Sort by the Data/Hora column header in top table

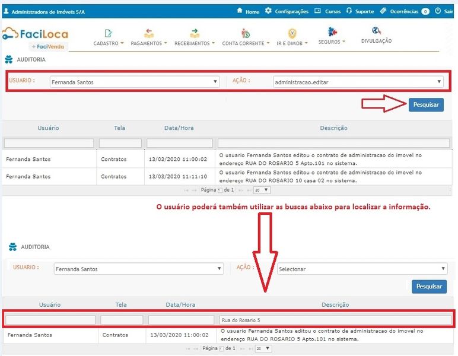[x=179, y=128]
